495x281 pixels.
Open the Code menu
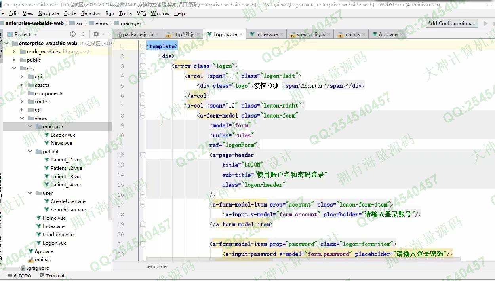(70, 13)
